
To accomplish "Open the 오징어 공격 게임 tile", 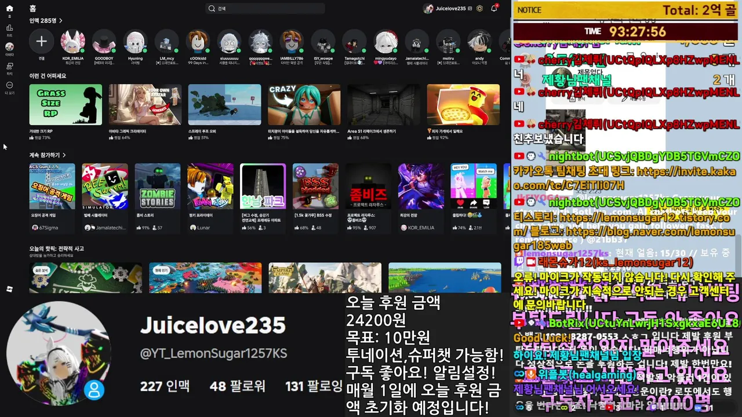I will pyautogui.click(x=52, y=186).
